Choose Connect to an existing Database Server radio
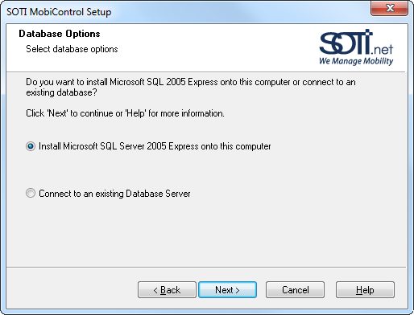The height and width of the screenshot is (315, 414). 31,194
